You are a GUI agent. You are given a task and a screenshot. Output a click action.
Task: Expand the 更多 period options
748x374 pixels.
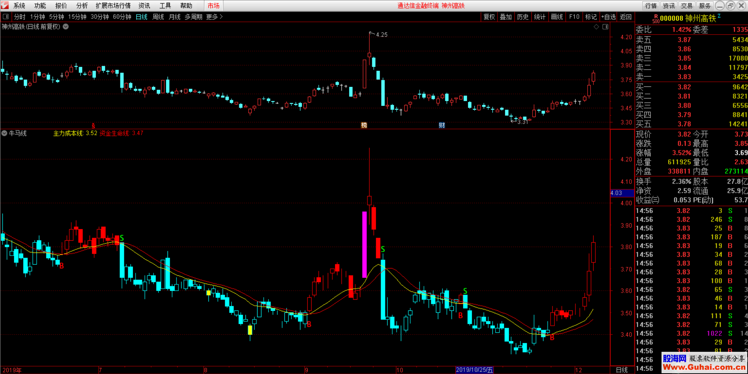[214, 17]
